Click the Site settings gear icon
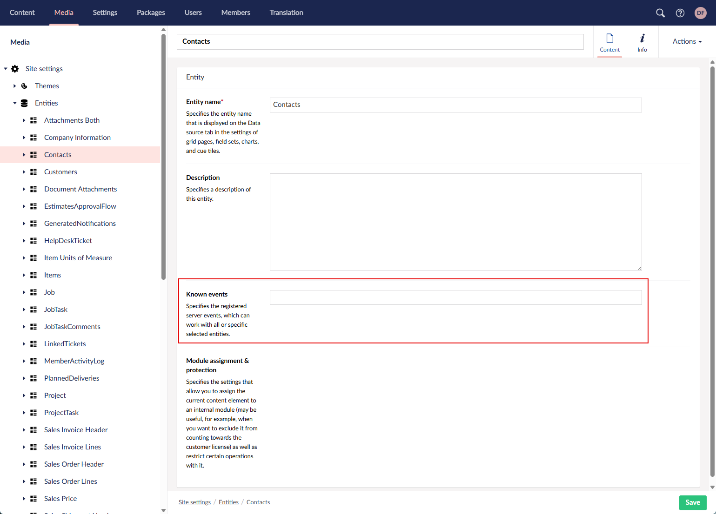The width and height of the screenshot is (716, 514). pyautogui.click(x=15, y=69)
